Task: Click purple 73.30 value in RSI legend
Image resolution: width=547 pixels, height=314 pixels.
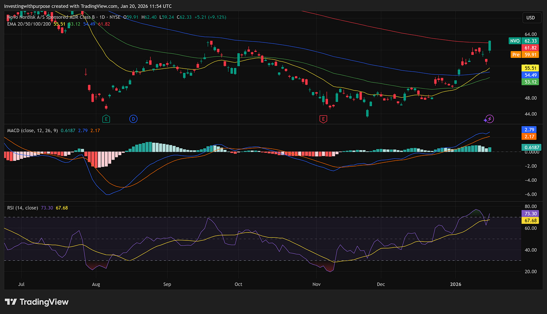Action: tap(46, 208)
